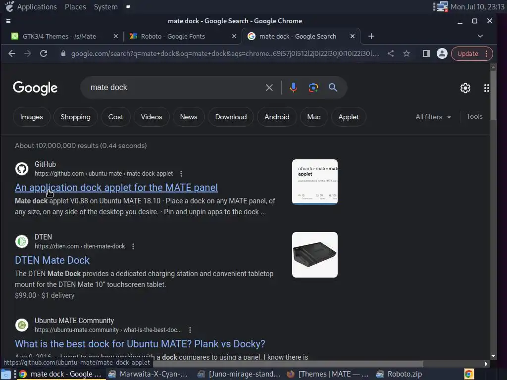Apply the Mac filter chip
Image resolution: width=507 pixels, height=380 pixels.
pyautogui.click(x=313, y=117)
